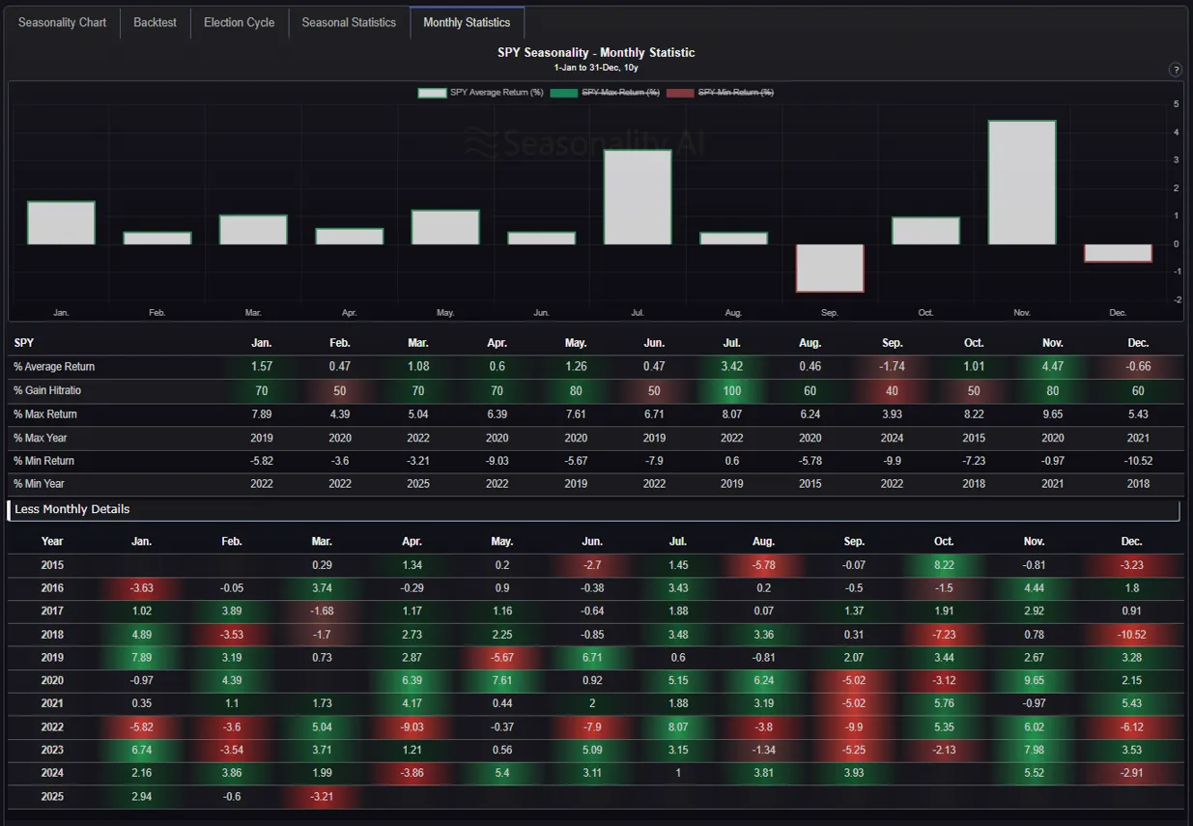Click the red Min Return legend swatch
1193x826 pixels.
[x=680, y=93]
